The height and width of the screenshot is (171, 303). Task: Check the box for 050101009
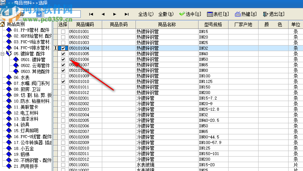pyautogui.click(x=63, y=76)
